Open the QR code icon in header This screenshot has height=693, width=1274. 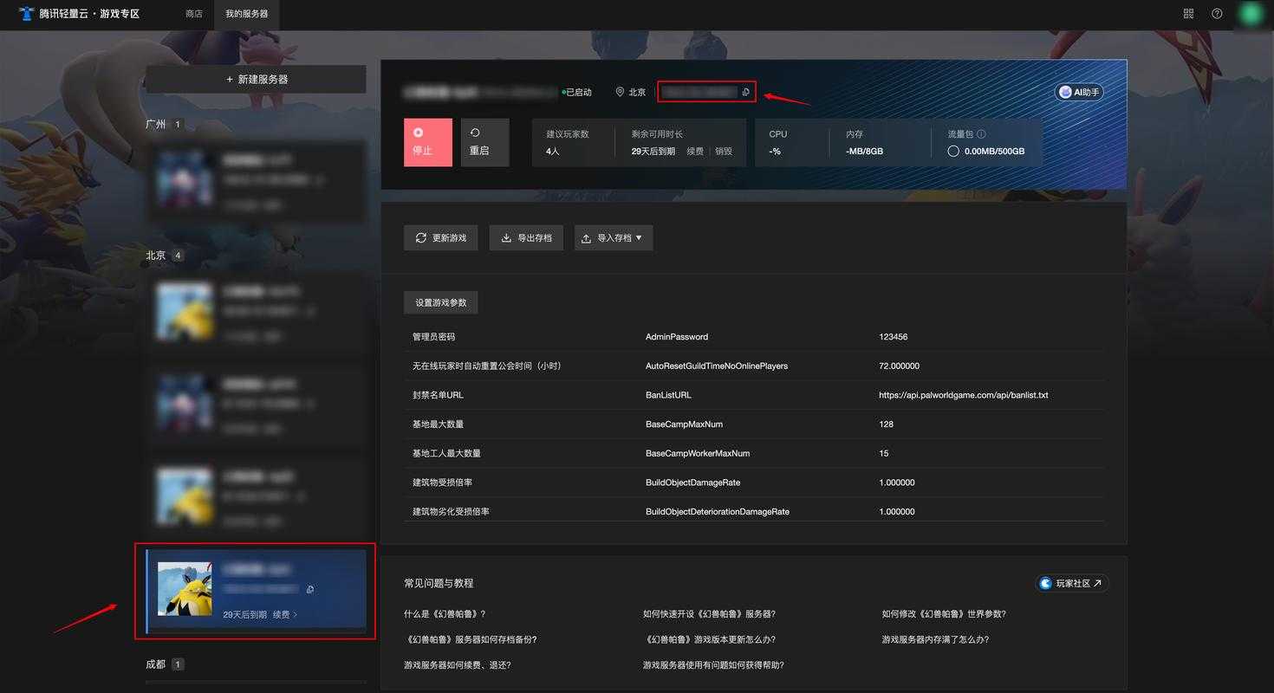coord(1188,14)
